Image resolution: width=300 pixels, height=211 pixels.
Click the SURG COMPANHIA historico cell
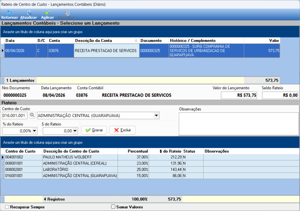point(206,51)
